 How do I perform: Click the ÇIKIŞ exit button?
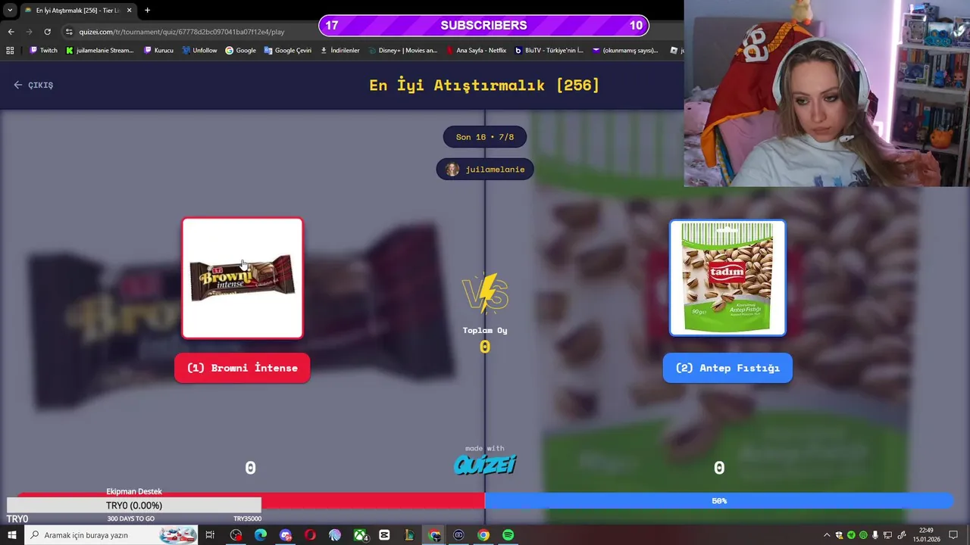(x=33, y=85)
